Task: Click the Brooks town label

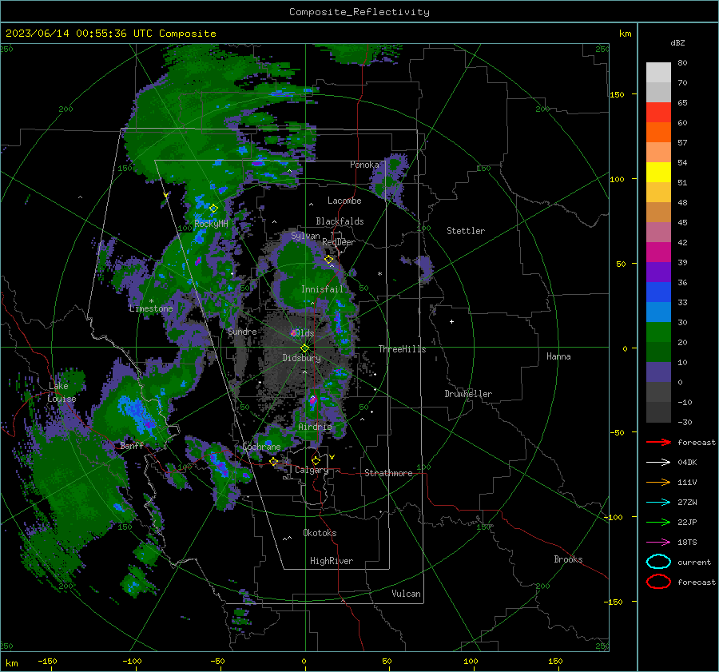Action: tap(568, 559)
